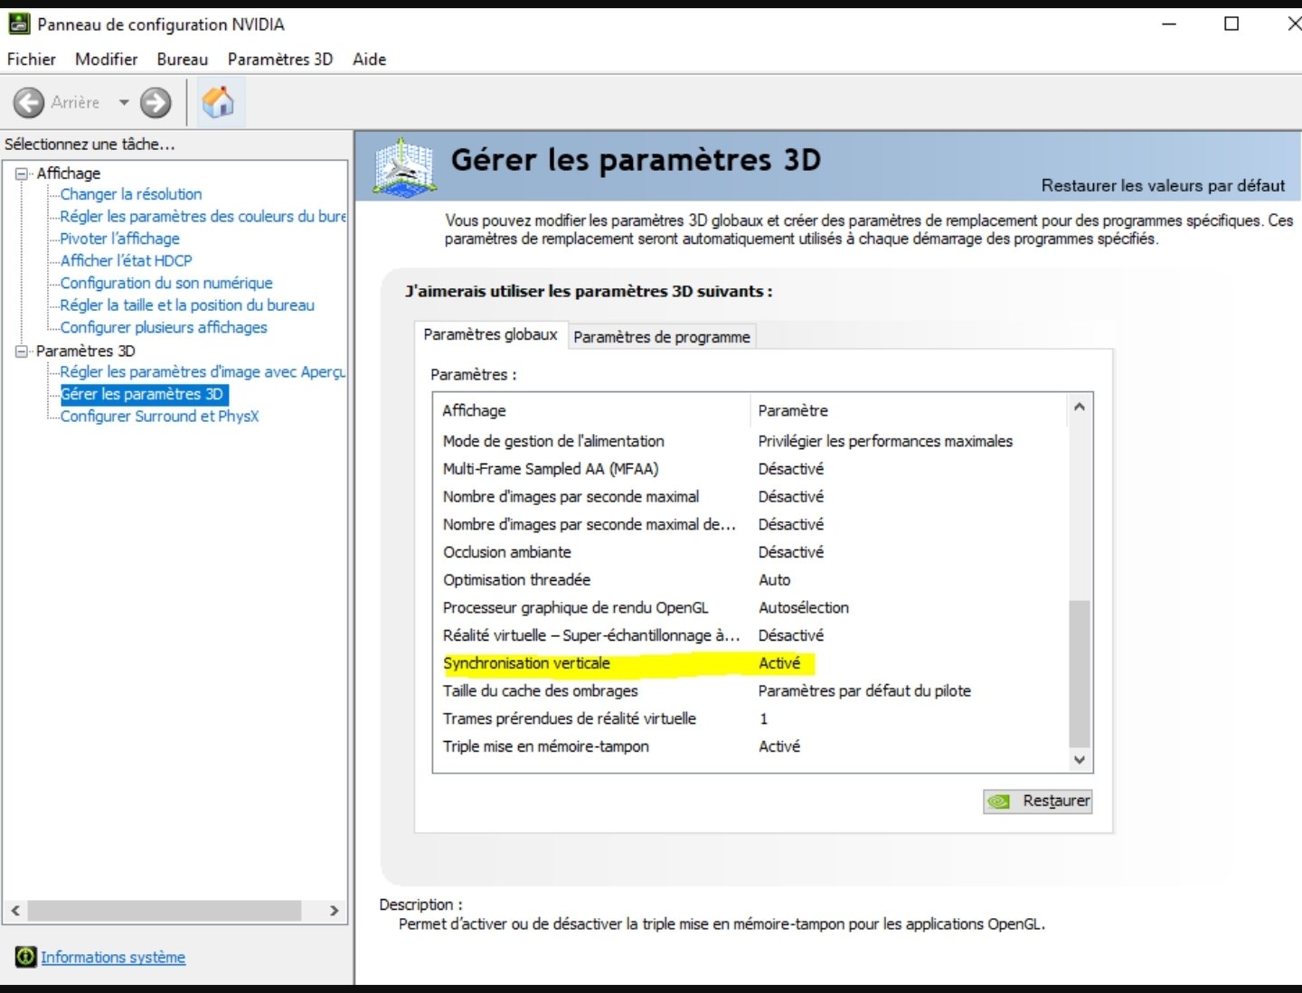Change Paramètres par défaut du pilote value
Screen dimensions: 1302x993
pyautogui.click(x=864, y=691)
